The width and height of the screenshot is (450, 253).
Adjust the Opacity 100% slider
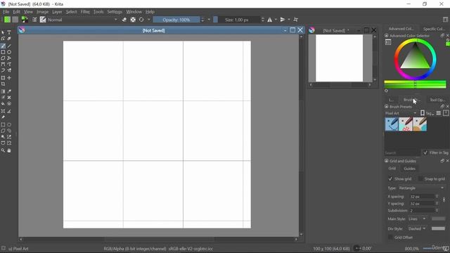(x=176, y=20)
